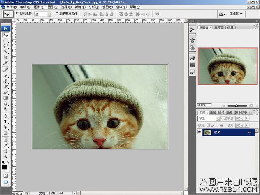This screenshot has height=195, width=260.
Task: Select the Rectangular Marquee tool
Action: (6, 41)
